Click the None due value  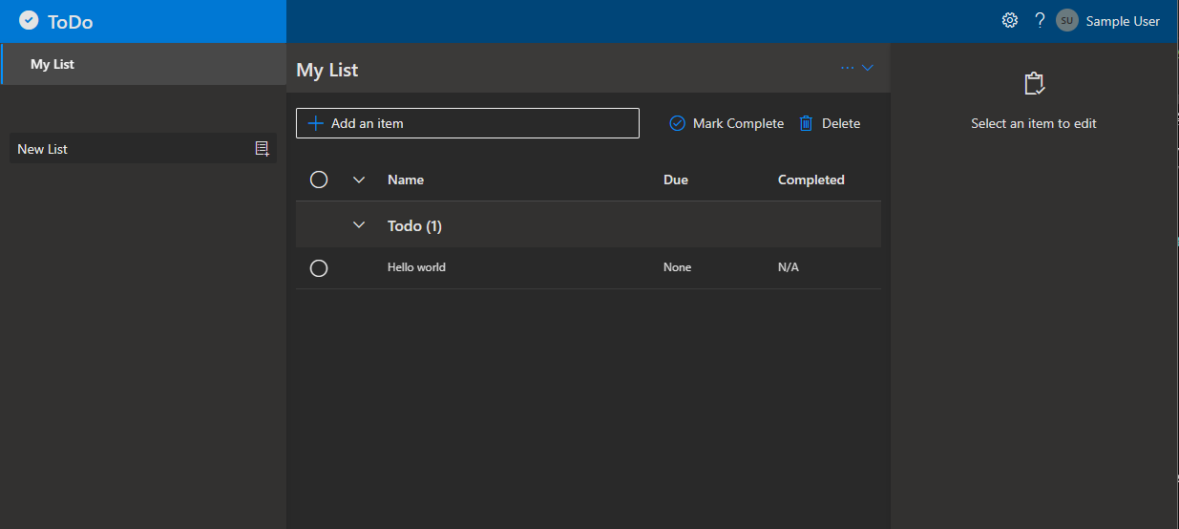677,267
